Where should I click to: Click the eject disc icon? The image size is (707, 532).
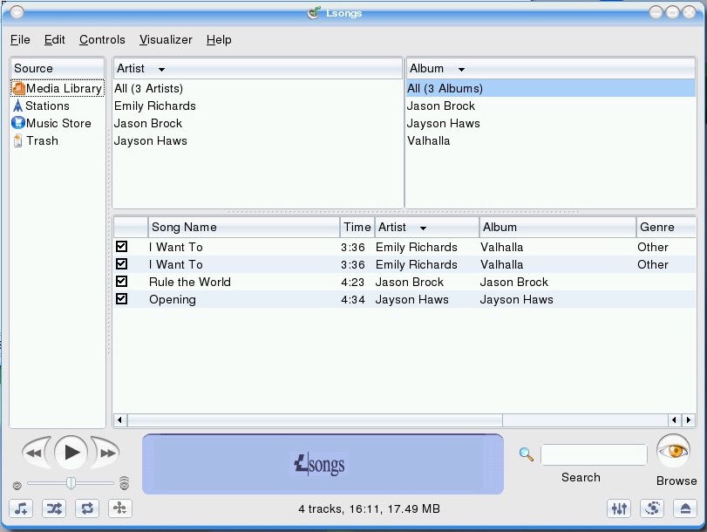click(685, 508)
